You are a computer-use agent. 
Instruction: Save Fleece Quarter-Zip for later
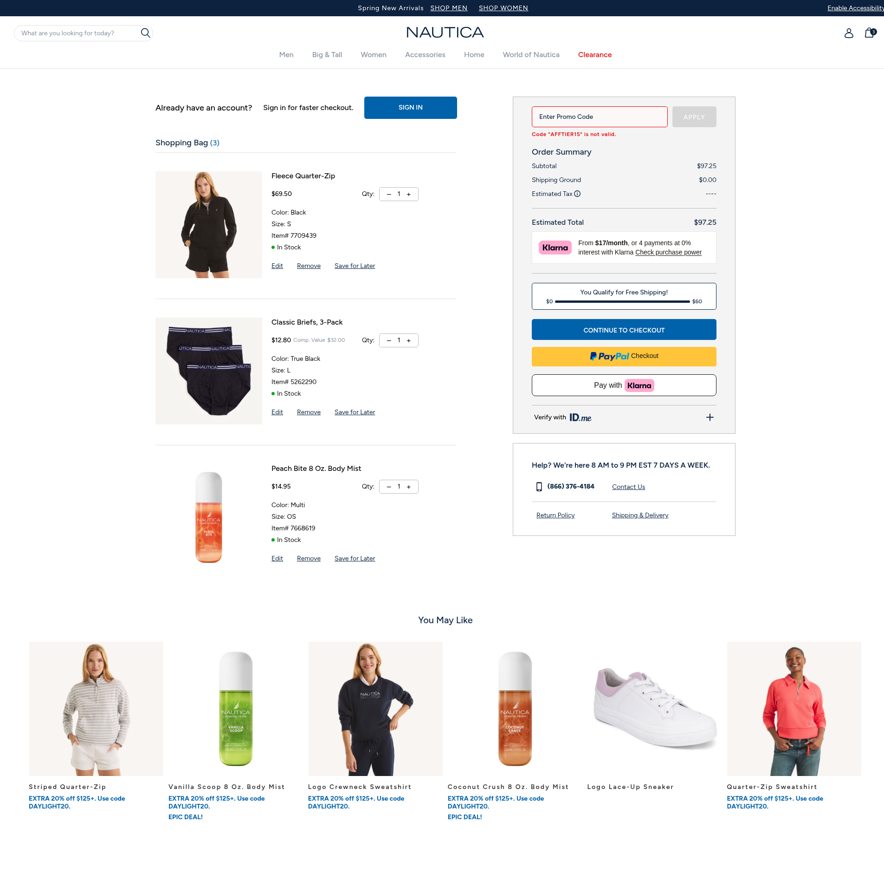click(x=355, y=266)
